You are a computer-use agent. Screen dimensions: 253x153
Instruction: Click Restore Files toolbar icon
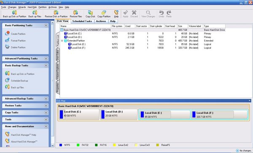[75, 13]
